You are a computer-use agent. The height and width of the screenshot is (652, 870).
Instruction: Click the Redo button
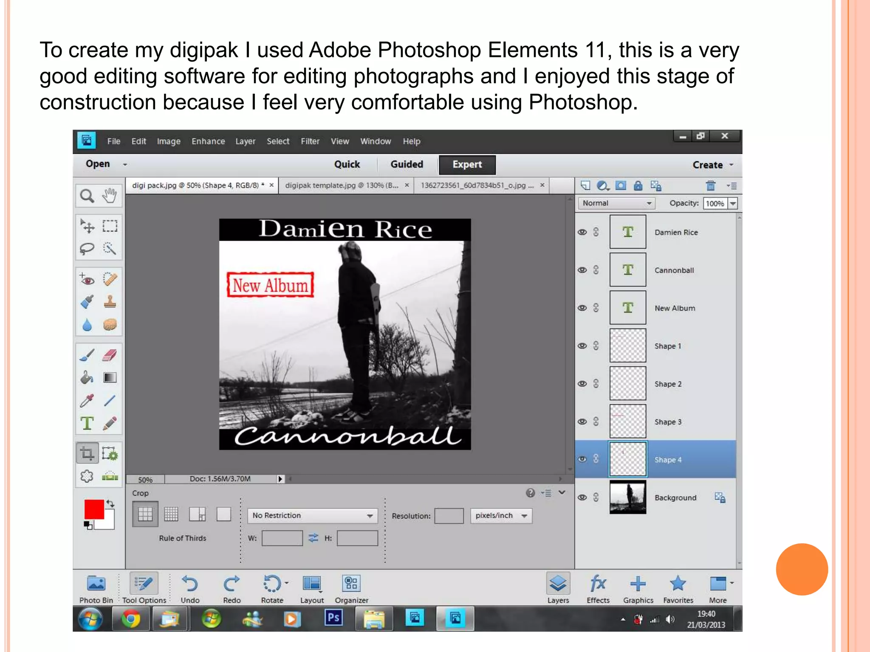232,589
